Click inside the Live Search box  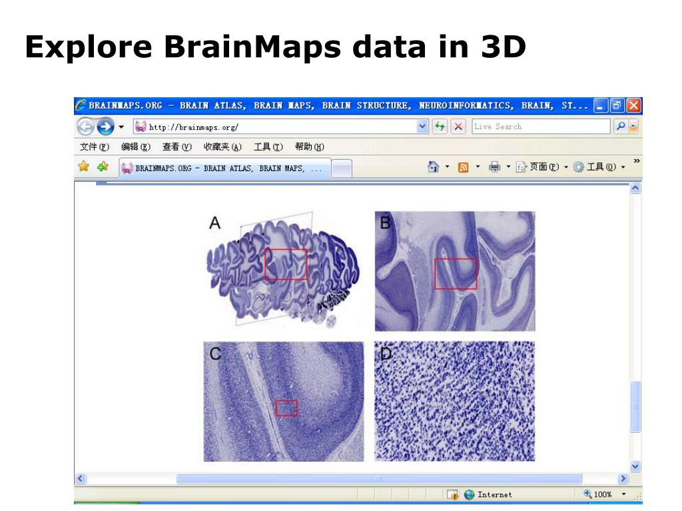coord(541,126)
